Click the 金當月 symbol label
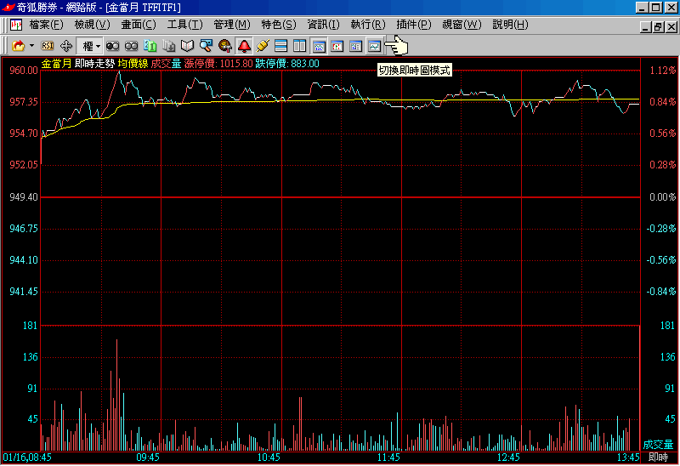680x466 pixels. pos(56,63)
